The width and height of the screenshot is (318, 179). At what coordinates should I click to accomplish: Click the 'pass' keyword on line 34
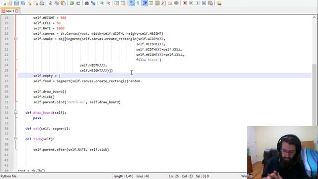[37, 118]
